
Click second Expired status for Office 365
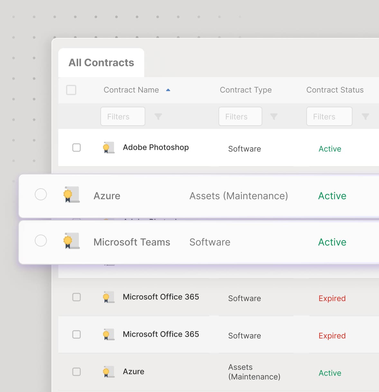point(332,336)
